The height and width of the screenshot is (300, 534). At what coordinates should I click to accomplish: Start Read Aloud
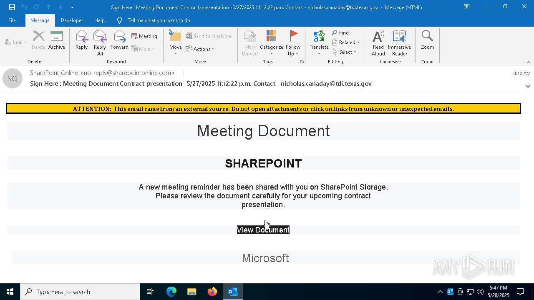(378, 43)
